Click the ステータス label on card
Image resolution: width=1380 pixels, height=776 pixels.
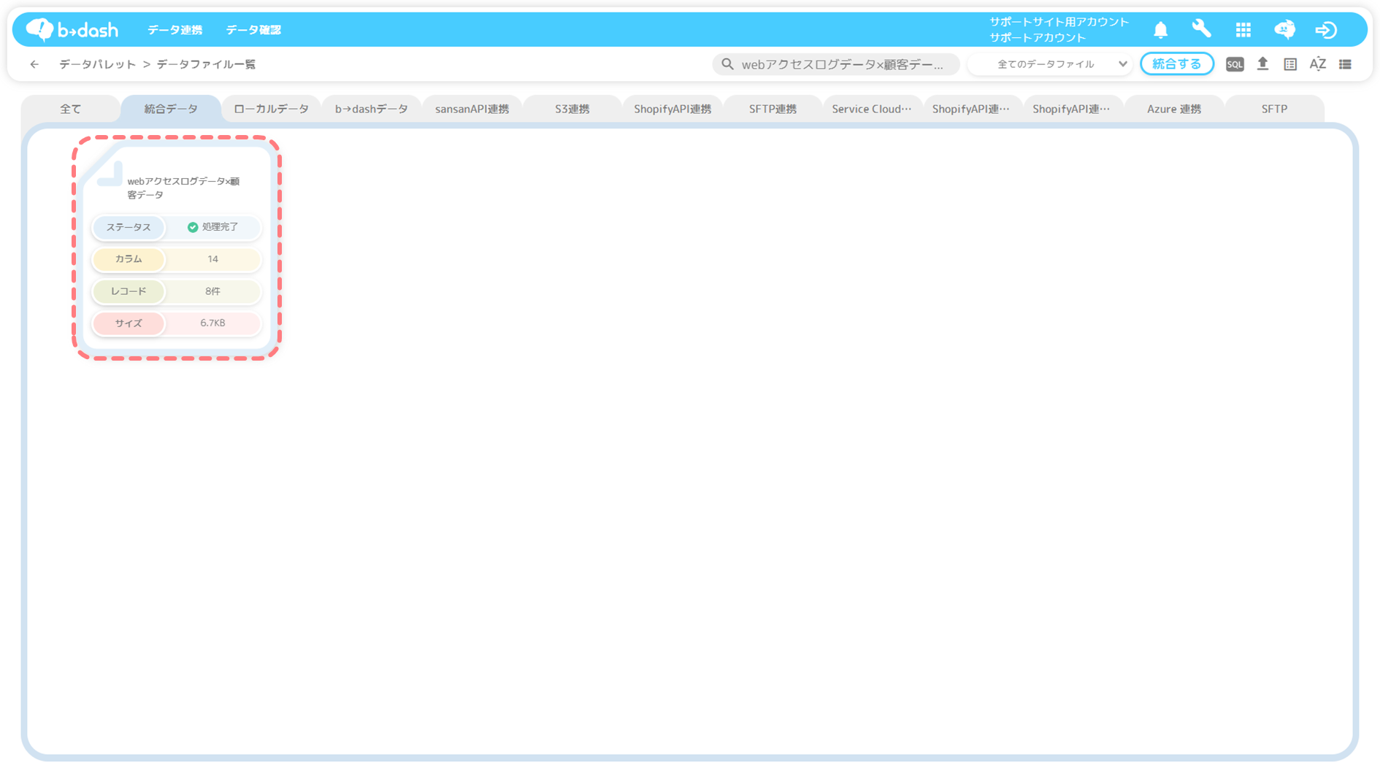click(129, 227)
